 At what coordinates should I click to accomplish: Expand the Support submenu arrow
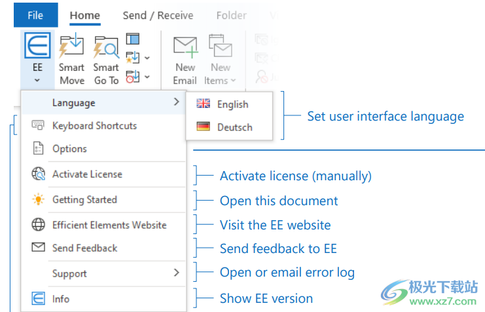[x=176, y=273]
